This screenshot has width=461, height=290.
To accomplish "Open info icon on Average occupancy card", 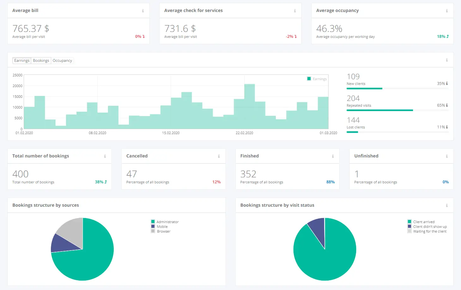I will coord(447,11).
